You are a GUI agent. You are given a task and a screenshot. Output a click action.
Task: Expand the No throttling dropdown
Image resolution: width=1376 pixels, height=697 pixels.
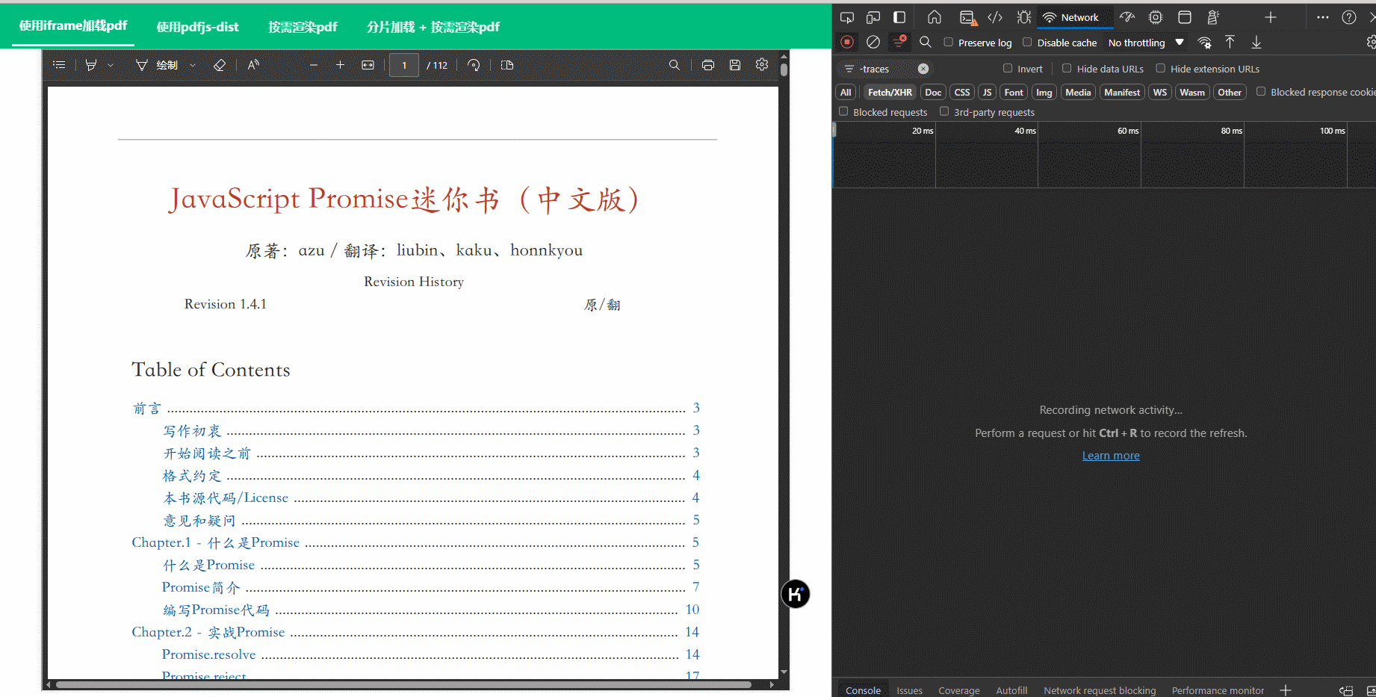[1146, 43]
